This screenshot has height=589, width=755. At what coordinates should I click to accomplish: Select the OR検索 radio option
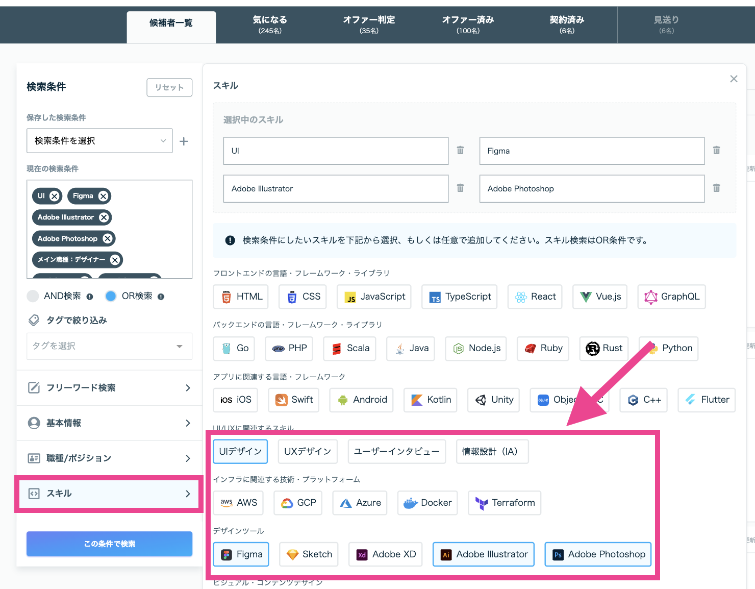click(x=111, y=296)
